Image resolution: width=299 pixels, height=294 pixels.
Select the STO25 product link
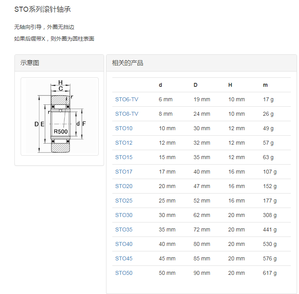click(x=124, y=201)
